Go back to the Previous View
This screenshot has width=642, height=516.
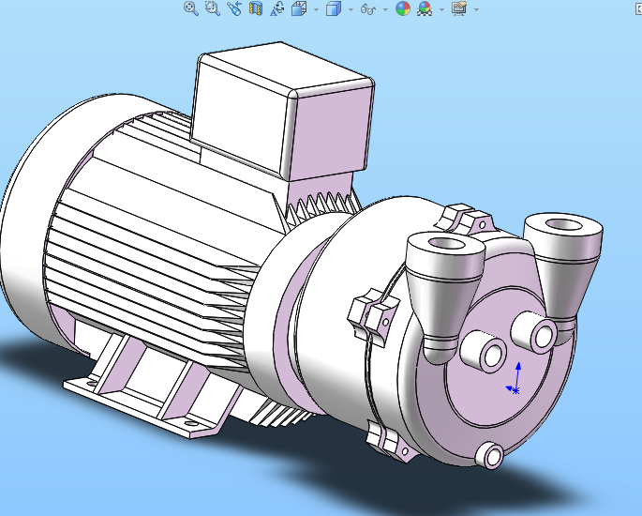(234, 8)
